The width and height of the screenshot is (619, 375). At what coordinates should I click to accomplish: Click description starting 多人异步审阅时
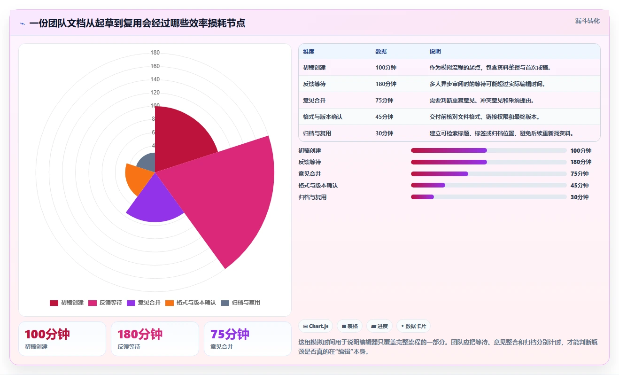[487, 84]
